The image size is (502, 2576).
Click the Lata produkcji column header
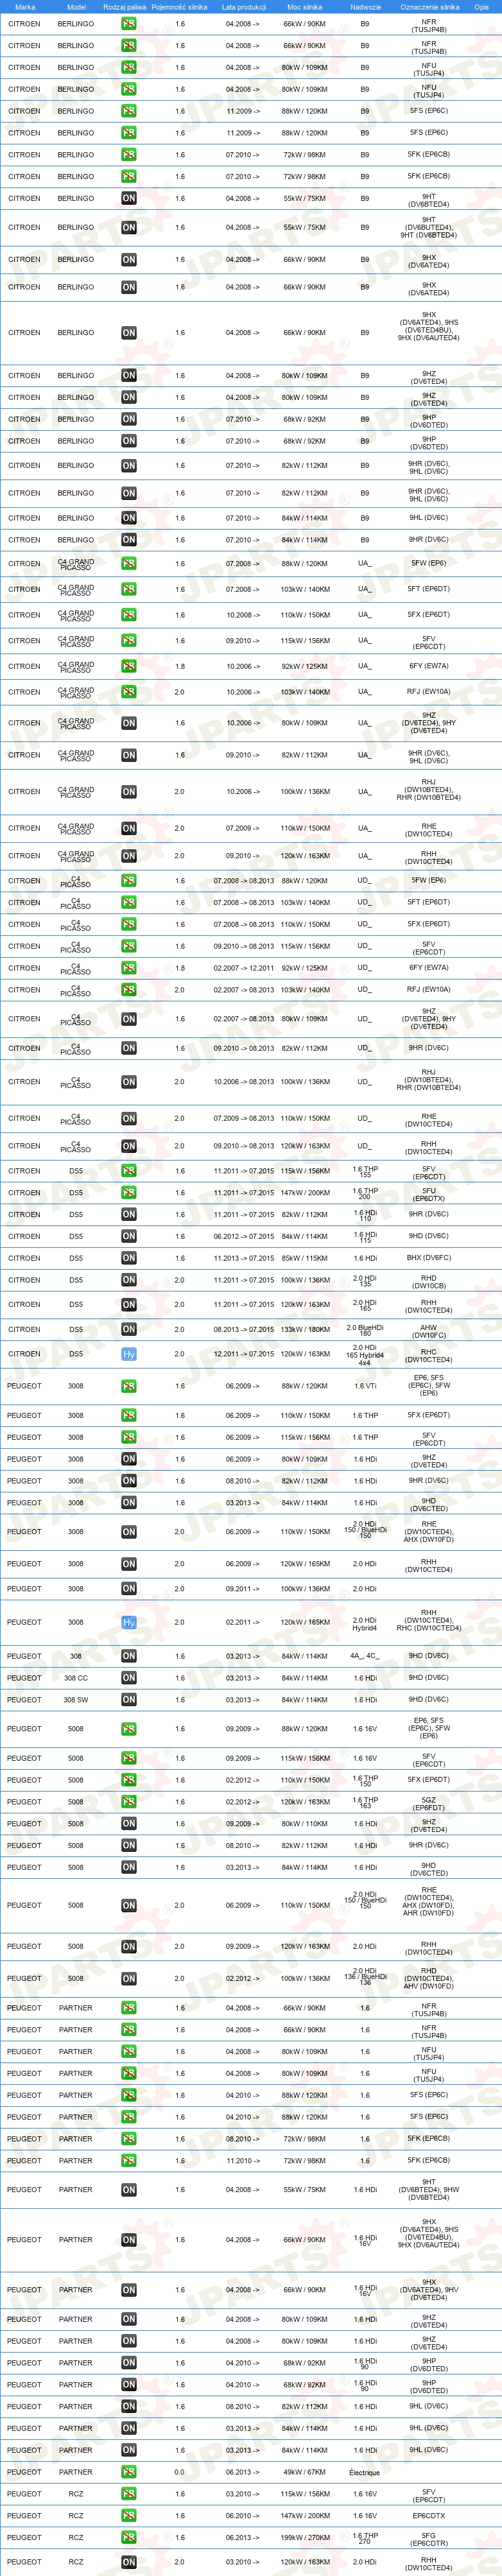point(243,7)
